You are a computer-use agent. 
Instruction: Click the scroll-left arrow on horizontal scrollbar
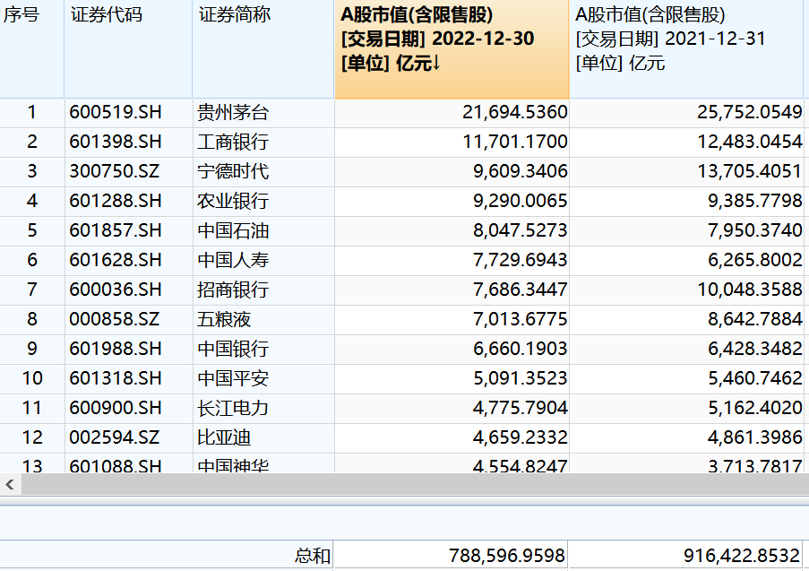pyautogui.click(x=10, y=485)
